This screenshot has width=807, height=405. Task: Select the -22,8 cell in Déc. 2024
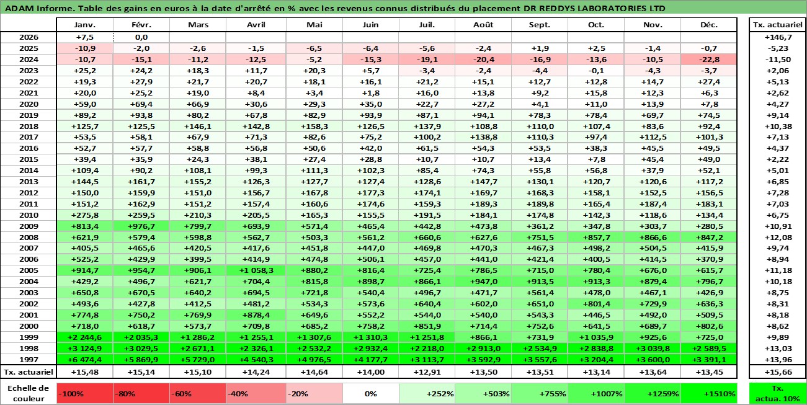click(x=709, y=60)
